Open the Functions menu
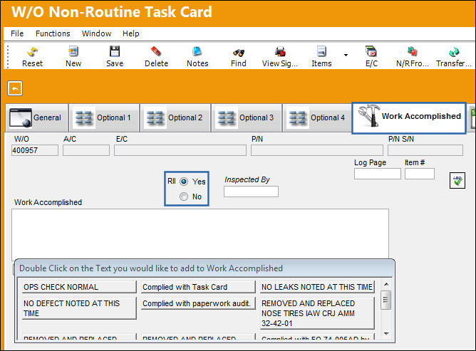The width and height of the screenshot is (476, 351). point(53,33)
